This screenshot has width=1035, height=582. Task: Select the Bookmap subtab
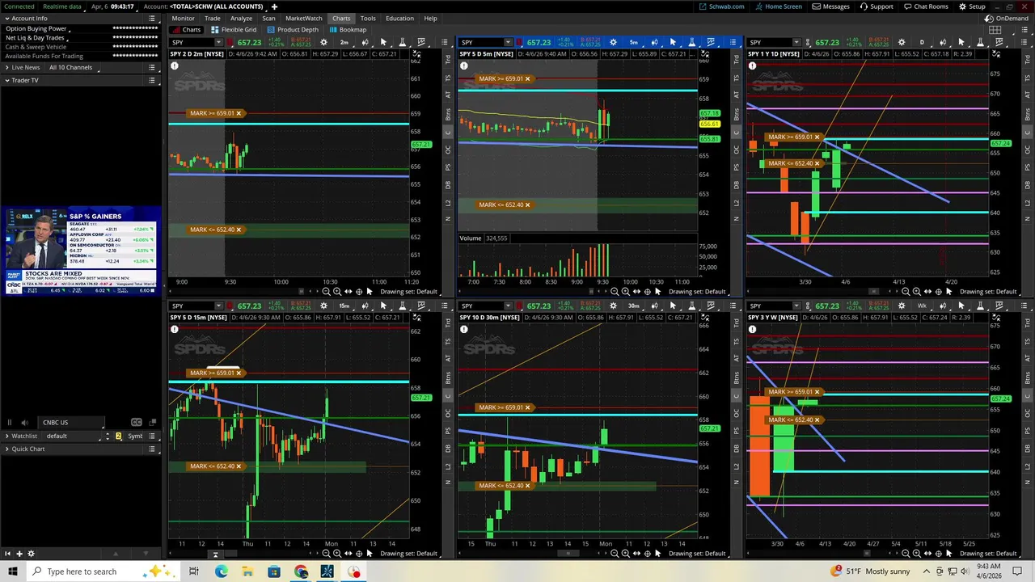pyautogui.click(x=348, y=30)
